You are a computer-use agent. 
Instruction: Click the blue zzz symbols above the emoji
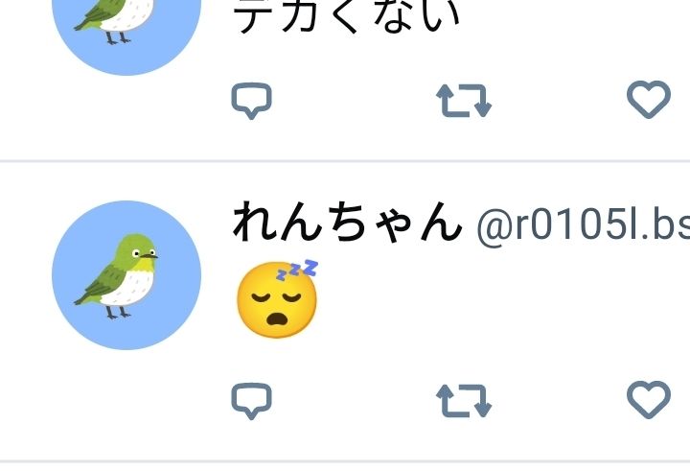[x=297, y=270]
